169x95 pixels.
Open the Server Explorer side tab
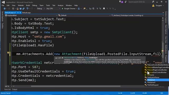click(3, 16)
